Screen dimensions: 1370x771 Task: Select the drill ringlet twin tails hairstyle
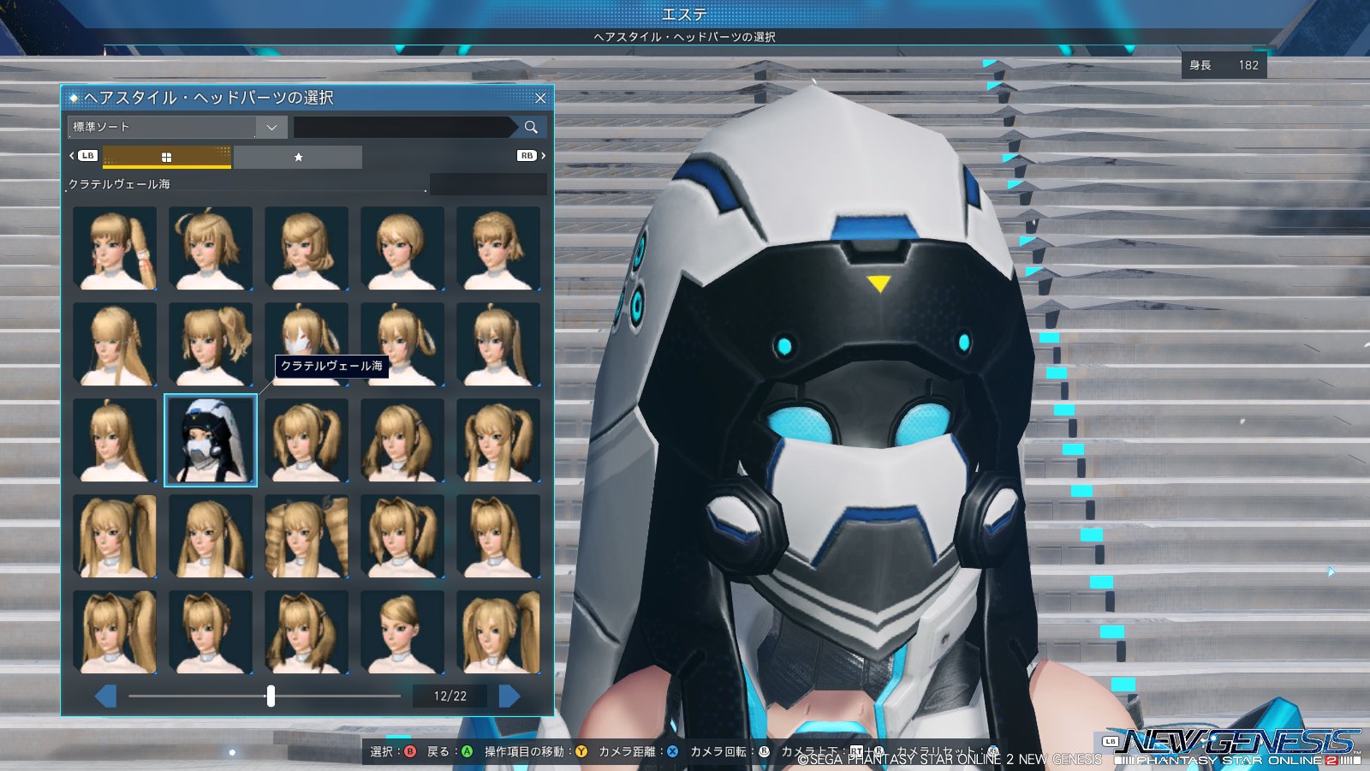point(307,535)
